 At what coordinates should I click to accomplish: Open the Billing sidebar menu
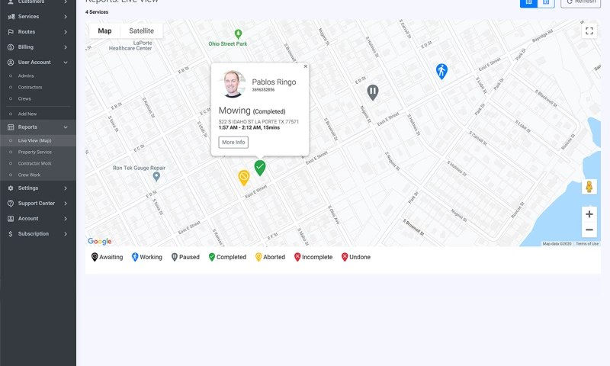click(x=37, y=47)
